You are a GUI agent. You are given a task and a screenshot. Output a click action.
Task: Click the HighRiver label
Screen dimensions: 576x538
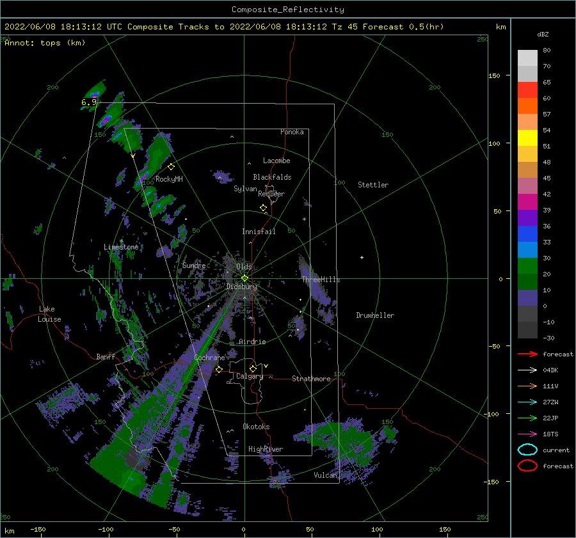pos(266,449)
